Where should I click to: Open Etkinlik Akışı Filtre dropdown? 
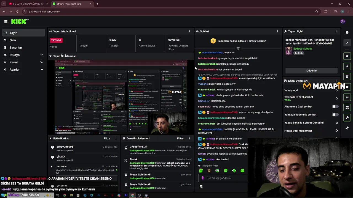[107, 139]
